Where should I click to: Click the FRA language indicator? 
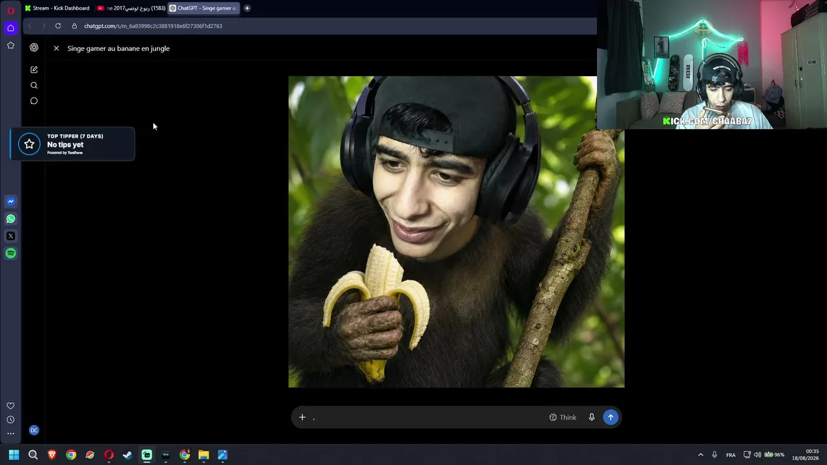coord(731,455)
